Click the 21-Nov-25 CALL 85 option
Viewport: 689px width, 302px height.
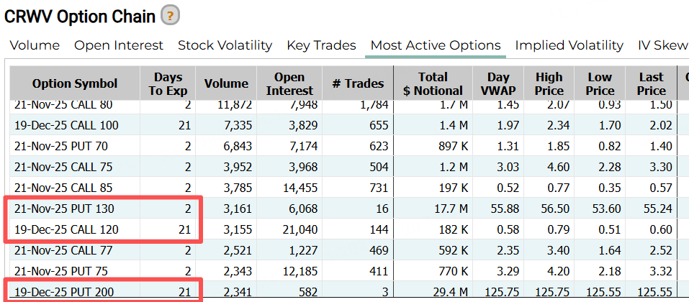(x=64, y=188)
